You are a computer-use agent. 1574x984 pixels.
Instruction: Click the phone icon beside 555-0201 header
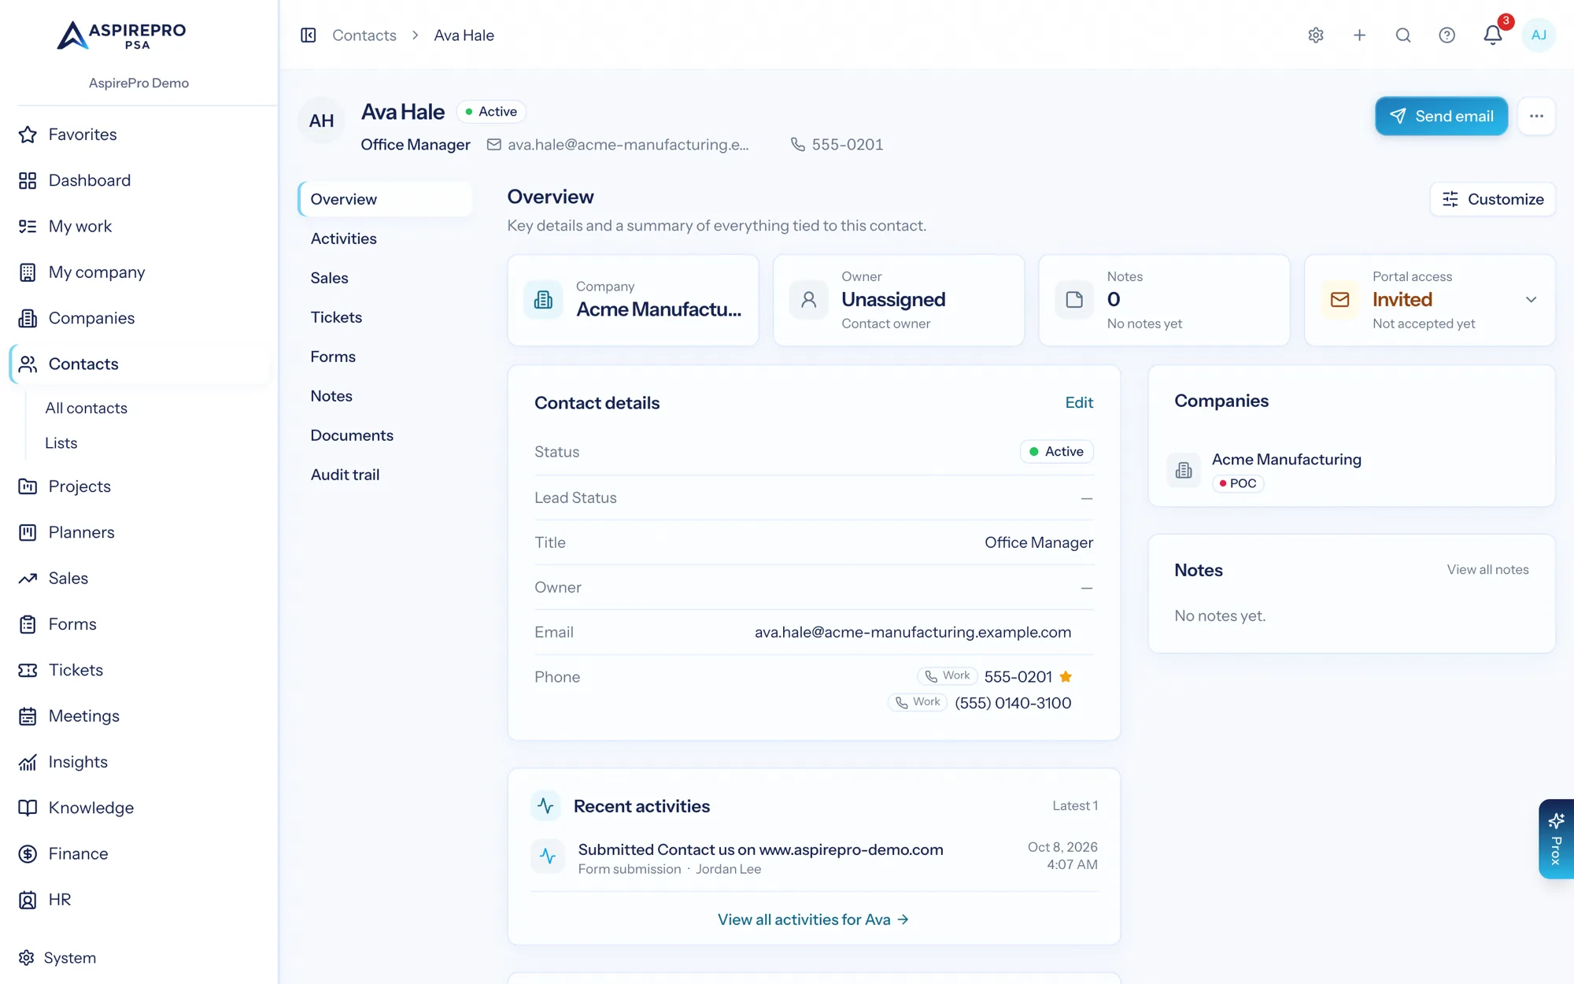(797, 145)
